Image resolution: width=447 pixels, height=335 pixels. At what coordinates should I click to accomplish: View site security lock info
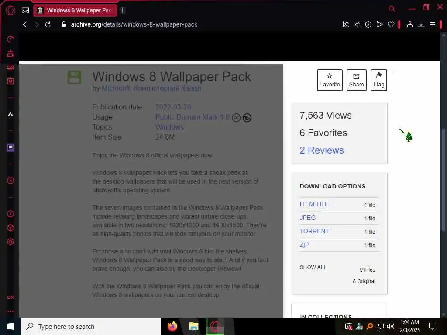(64, 24)
